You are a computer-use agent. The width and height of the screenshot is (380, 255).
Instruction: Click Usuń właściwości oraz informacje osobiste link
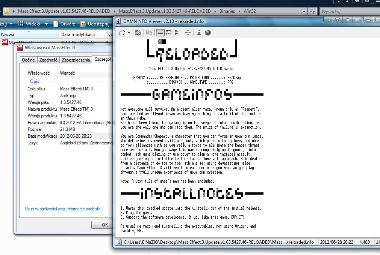coord(62,209)
